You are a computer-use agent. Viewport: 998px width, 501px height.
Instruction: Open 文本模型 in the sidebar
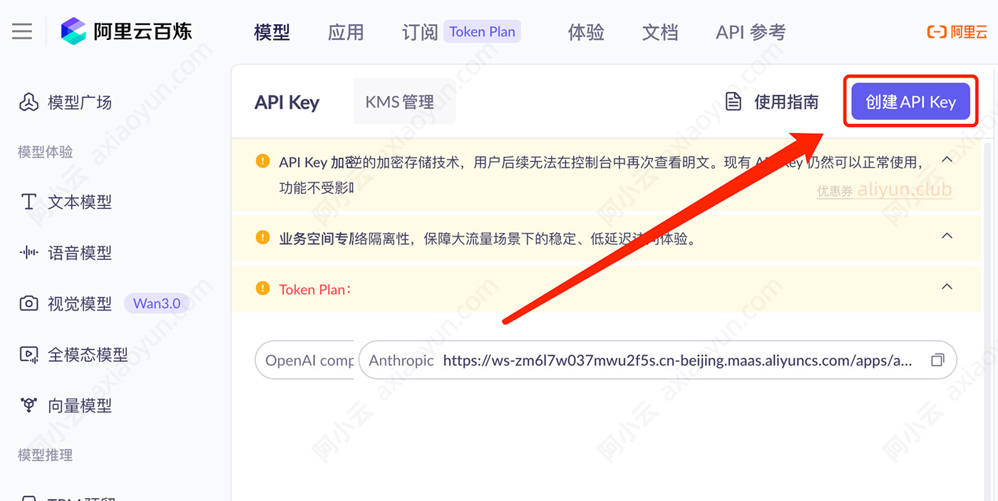[x=80, y=202]
